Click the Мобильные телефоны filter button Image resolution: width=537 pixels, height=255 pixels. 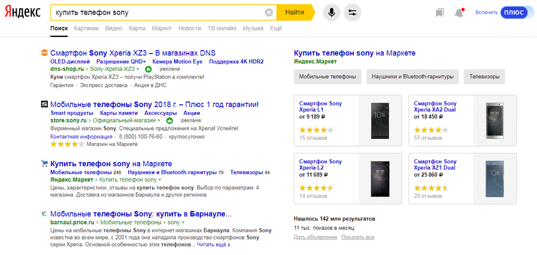point(328,77)
